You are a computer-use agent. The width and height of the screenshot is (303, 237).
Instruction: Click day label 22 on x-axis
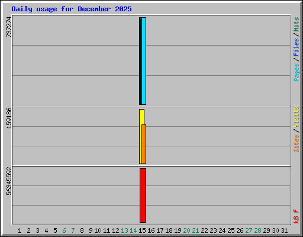coord(204,230)
